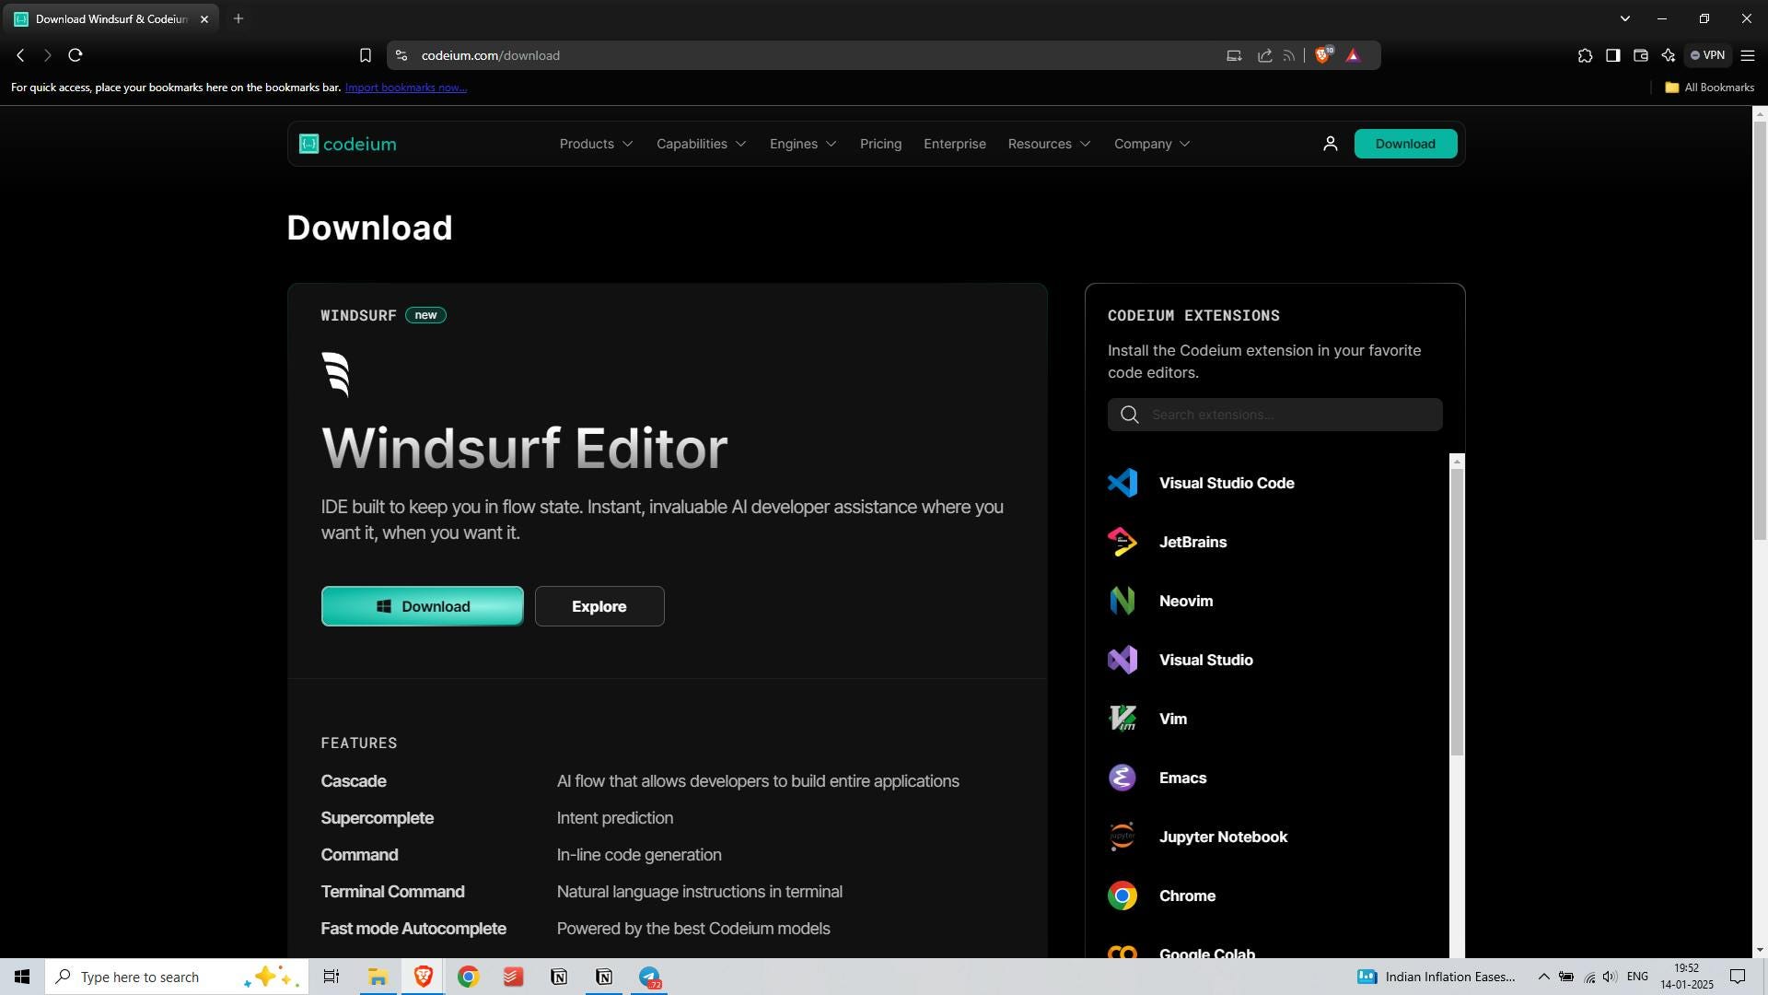The height and width of the screenshot is (995, 1768).
Task: Click the Explore button for Windsurf
Action: tap(599, 606)
